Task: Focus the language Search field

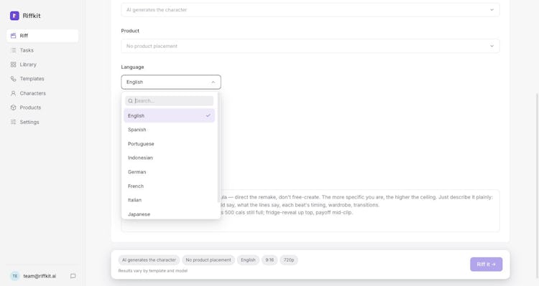Action: pyautogui.click(x=169, y=101)
